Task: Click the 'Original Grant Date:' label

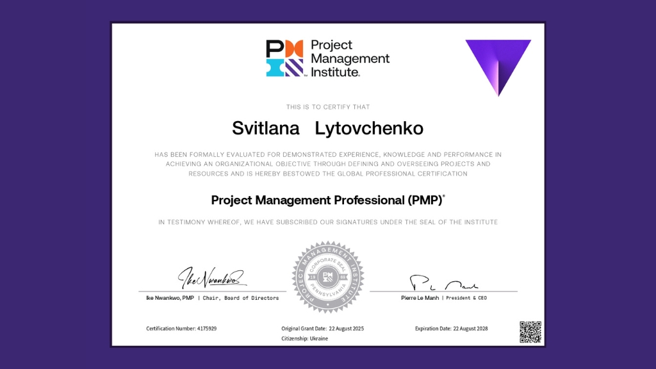Action: point(304,329)
